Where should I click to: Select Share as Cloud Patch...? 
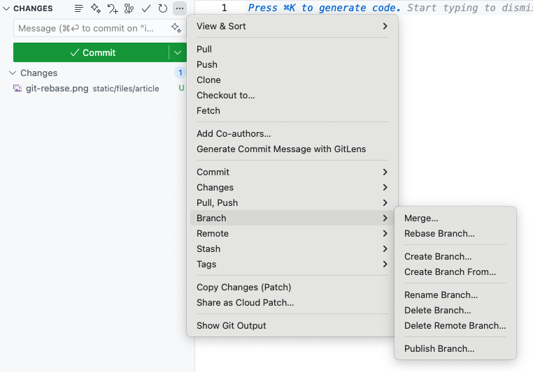(292, 302)
